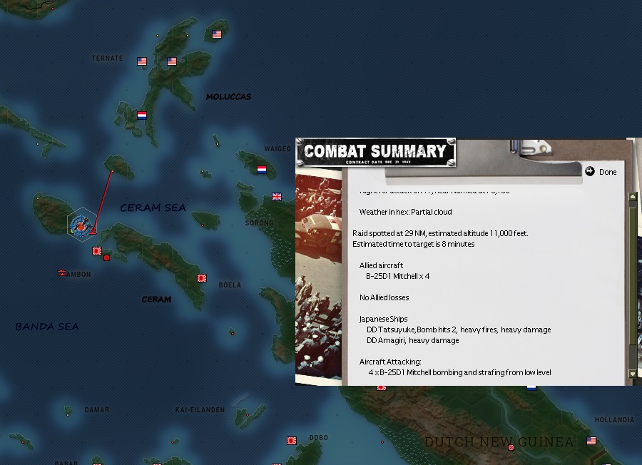642x465 pixels.
Task: Click the KAI-EILANDEN map label
Action: (200, 410)
